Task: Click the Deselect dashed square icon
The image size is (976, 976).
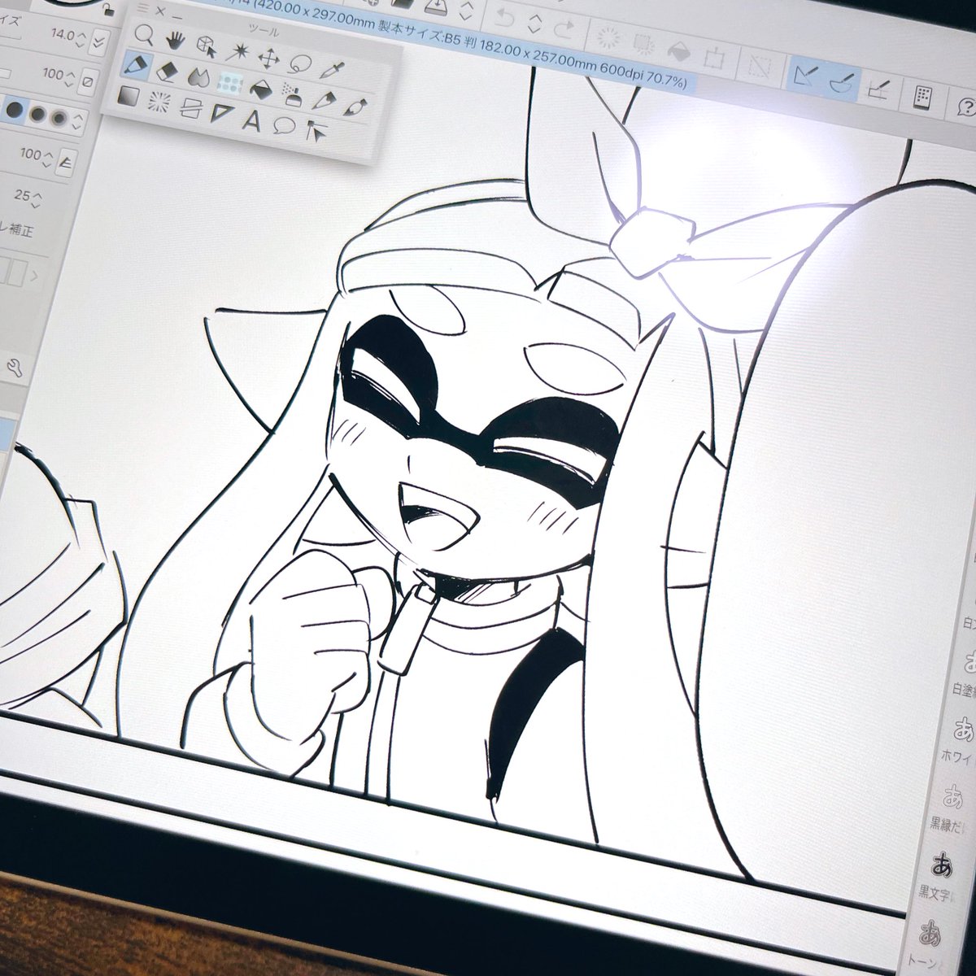Action: click(x=760, y=67)
